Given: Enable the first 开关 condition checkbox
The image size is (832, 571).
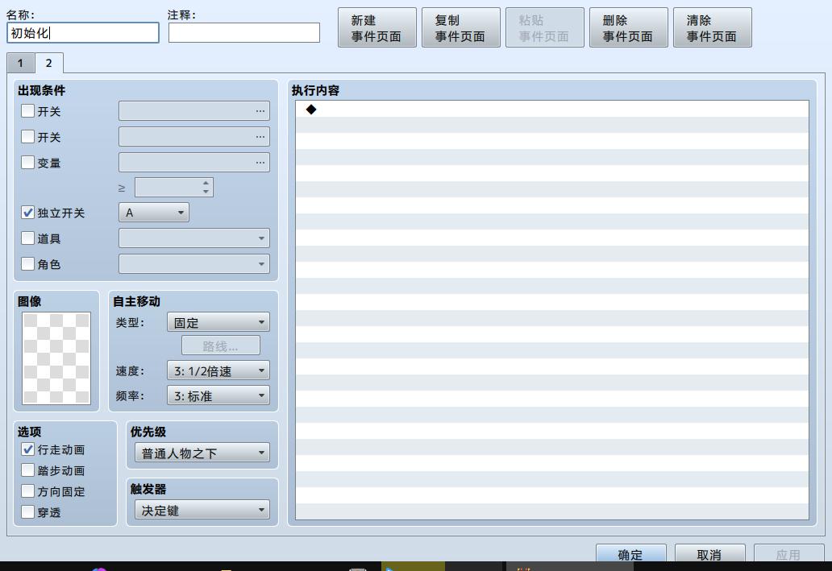Looking at the screenshot, I should 27,111.
